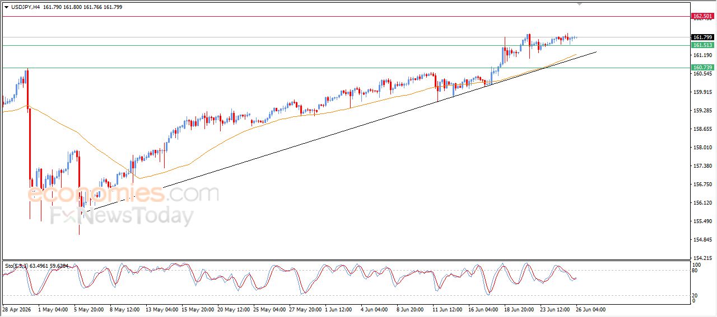Viewport: 717px width, 317px height.
Task: Click price axis value 158.010
Action: [x=702, y=148]
